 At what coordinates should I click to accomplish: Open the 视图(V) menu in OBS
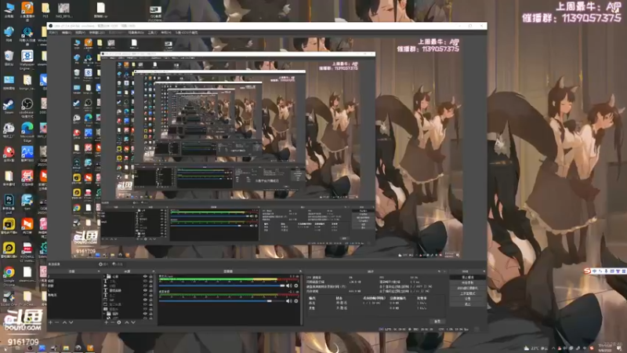[x=80, y=32]
